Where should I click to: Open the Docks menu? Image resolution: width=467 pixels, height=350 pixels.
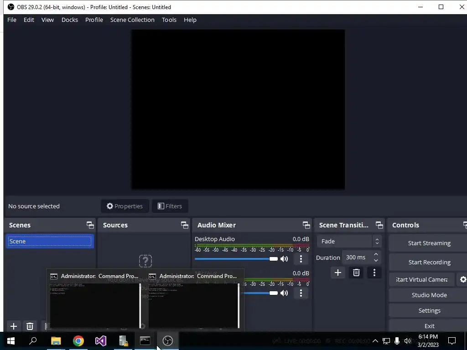click(70, 20)
